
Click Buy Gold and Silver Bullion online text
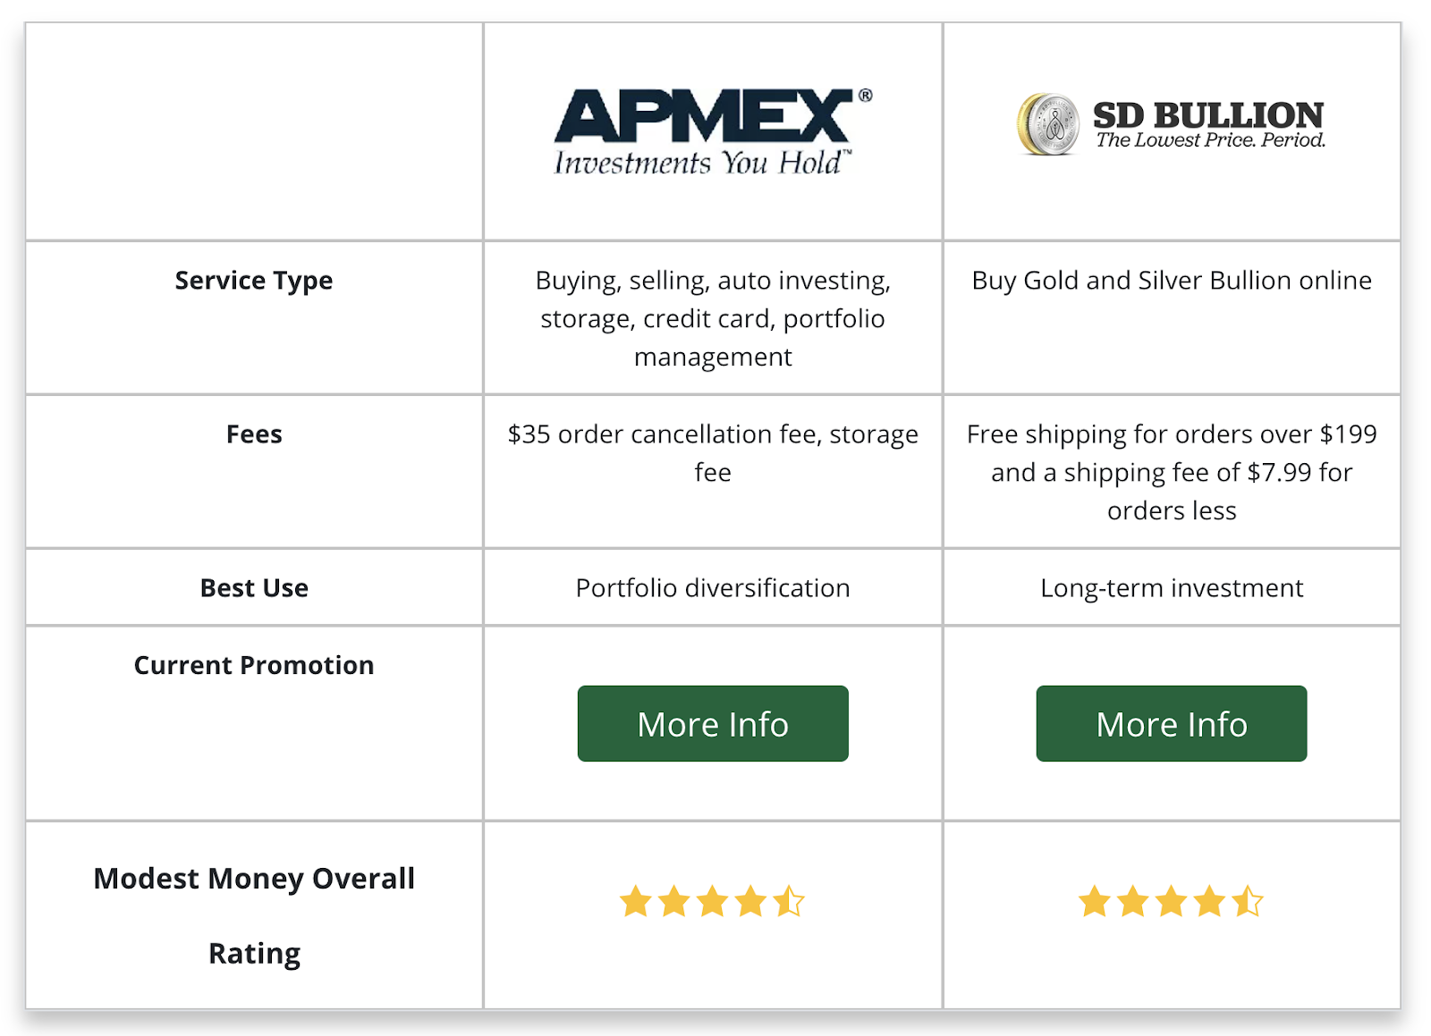click(1172, 281)
